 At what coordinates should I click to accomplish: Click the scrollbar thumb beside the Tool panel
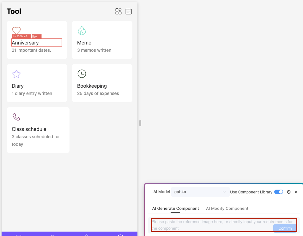pos(140,123)
